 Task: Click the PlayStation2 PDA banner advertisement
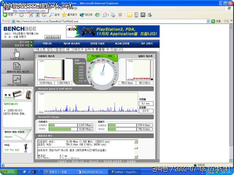click(113, 32)
